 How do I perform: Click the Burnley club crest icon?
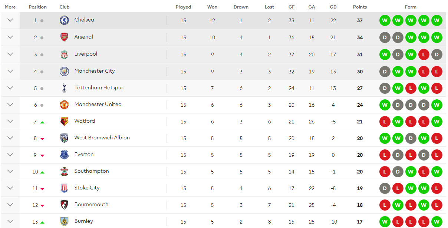pyautogui.click(x=65, y=221)
